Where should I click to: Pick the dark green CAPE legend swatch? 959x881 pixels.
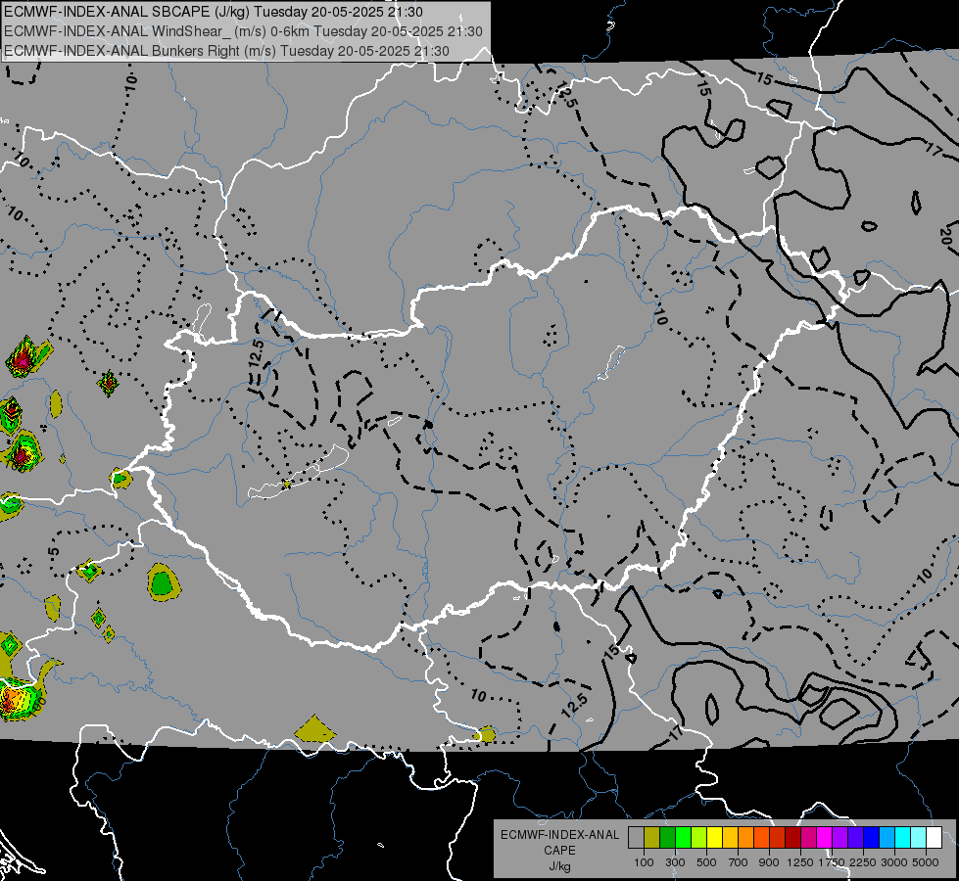pos(667,837)
